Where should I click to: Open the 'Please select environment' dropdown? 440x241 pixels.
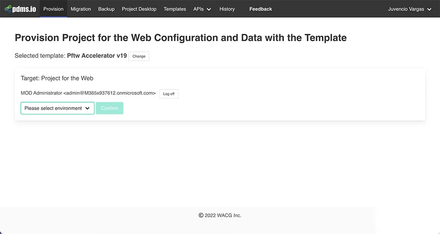pos(53,108)
